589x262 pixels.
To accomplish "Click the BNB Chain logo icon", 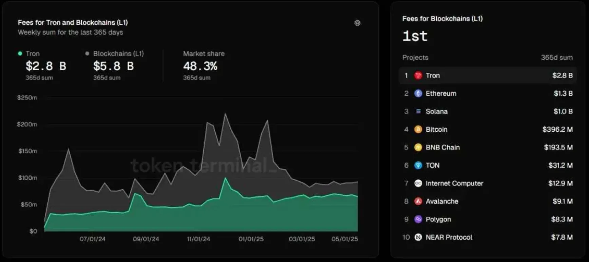I will point(418,147).
